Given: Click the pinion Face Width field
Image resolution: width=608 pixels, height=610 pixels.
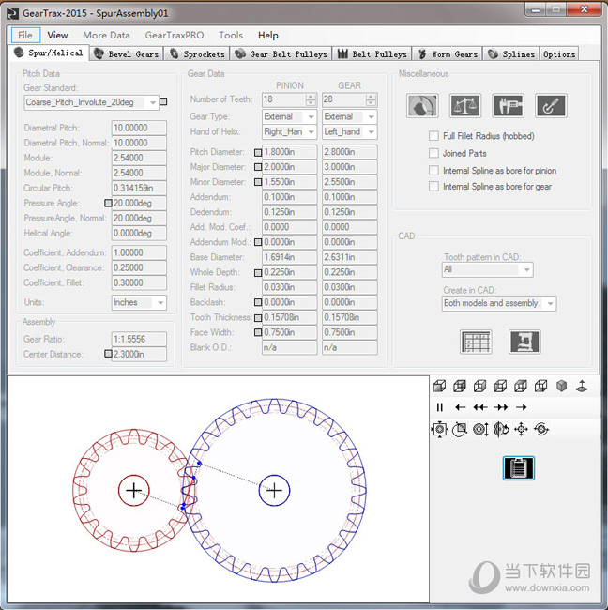Looking at the screenshot, I should pos(289,332).
